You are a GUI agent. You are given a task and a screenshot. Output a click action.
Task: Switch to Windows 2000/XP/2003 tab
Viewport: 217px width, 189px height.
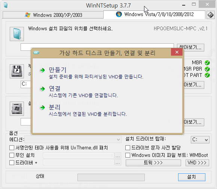pos(53,15)
